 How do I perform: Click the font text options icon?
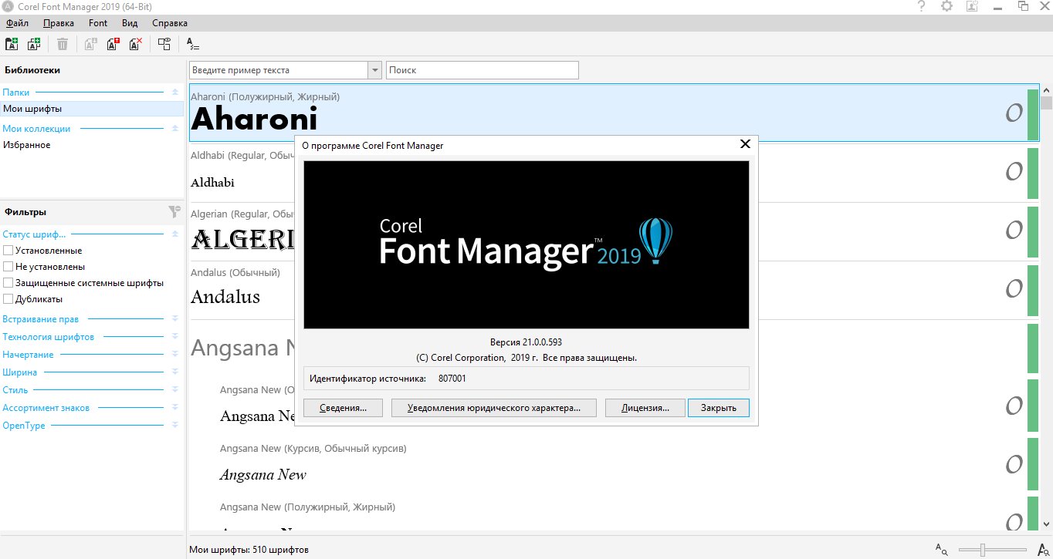click(193, 44)
